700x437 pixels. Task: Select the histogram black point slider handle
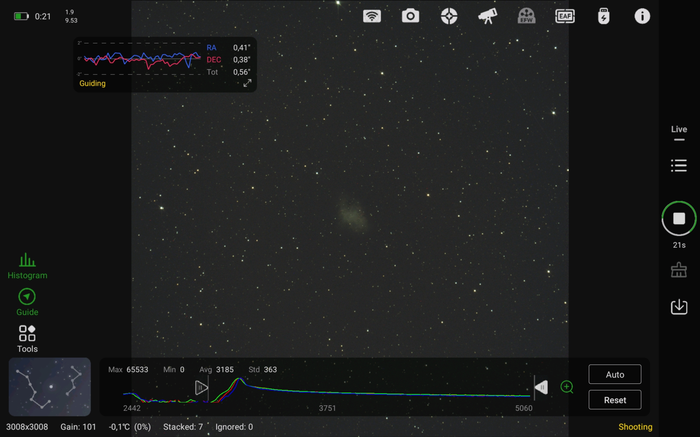coord(201,388)
